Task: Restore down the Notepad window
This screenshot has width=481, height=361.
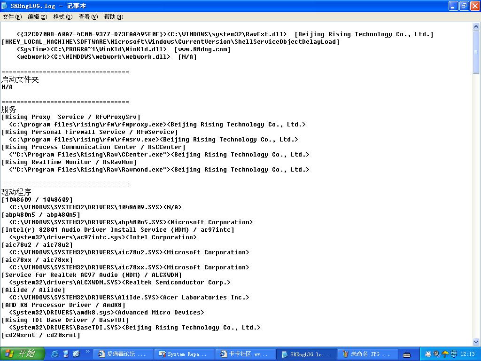Action: (x=464, y=6)
